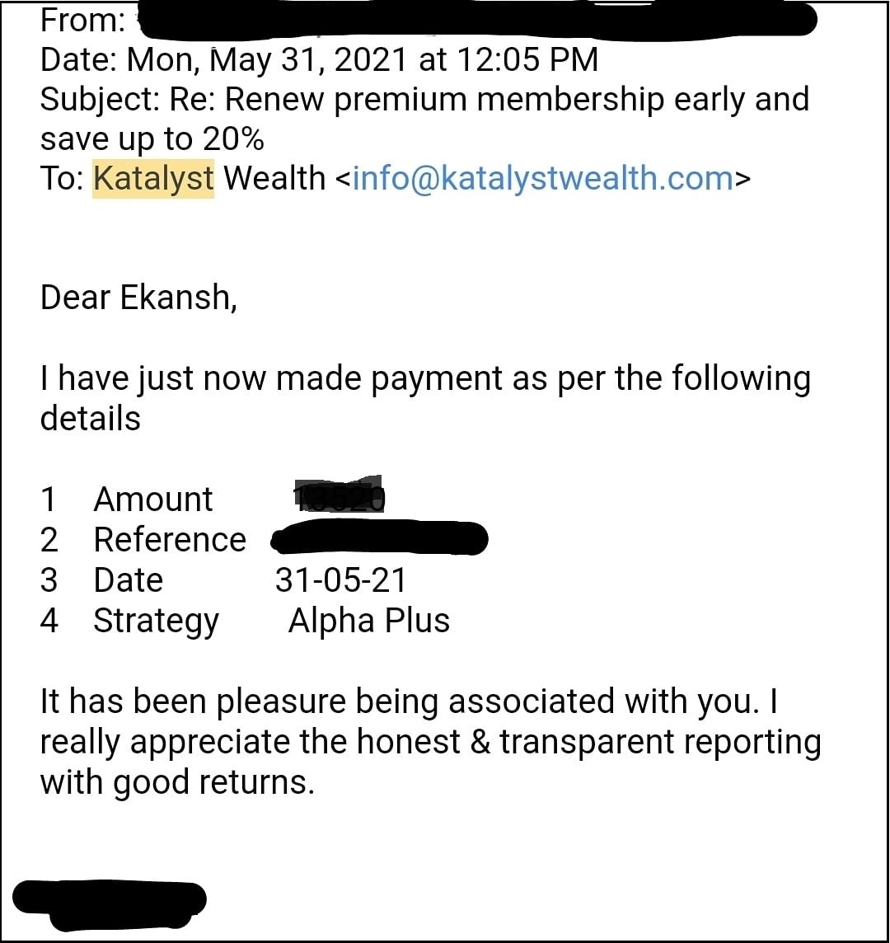This screenshot has height=943, width=890.
Task: Click the redacted sender address bar
Action: [x=478, y=20]
